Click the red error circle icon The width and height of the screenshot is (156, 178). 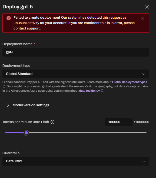pyautogui.click(x=9, y=18)
